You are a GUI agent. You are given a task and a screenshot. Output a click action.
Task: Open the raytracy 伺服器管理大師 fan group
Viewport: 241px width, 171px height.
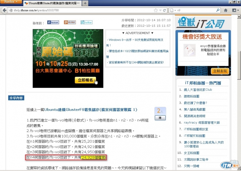pyautogui.click(x=202, y=123)
